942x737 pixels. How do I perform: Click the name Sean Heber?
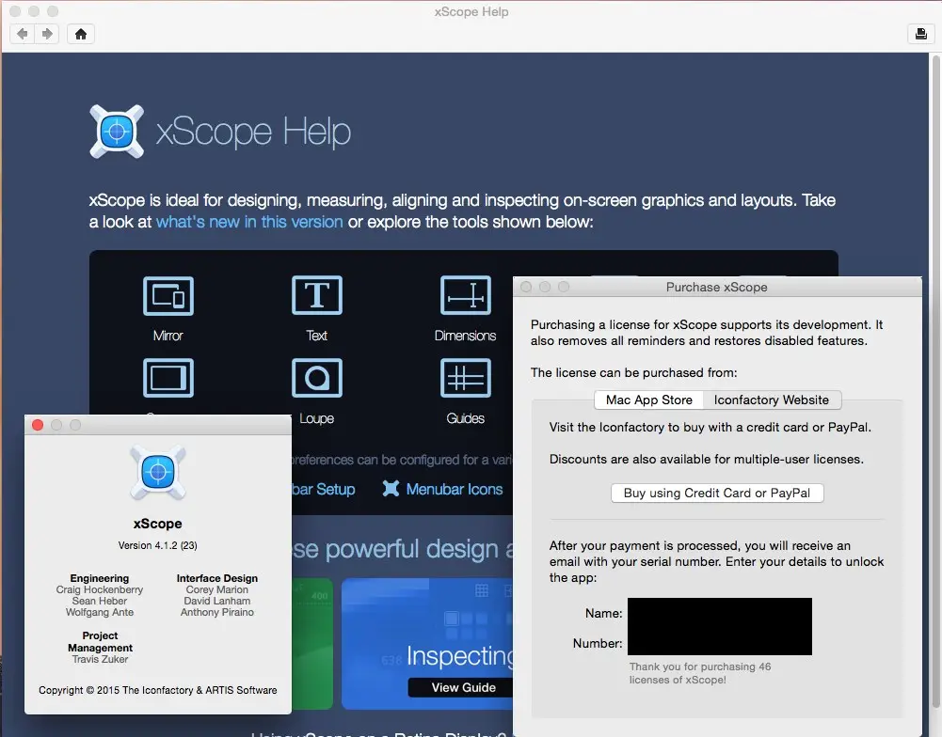click(100, 601)
